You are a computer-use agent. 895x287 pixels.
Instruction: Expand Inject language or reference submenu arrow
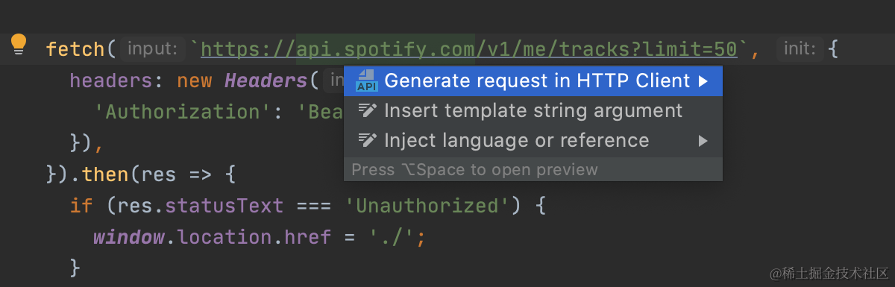click(x=703, y=141)
